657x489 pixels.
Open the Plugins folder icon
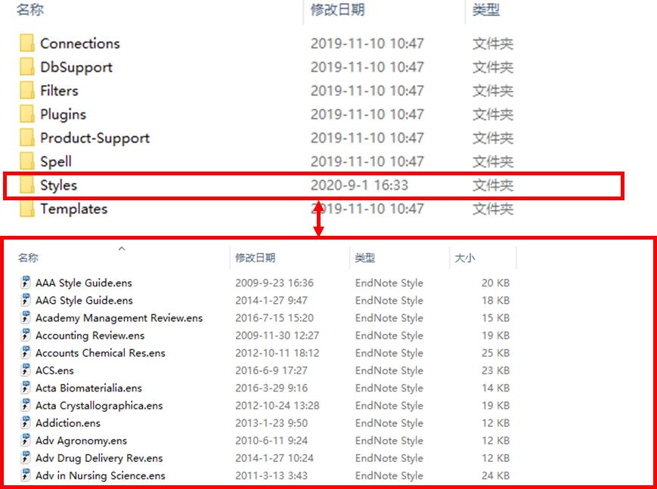point(27,114)
